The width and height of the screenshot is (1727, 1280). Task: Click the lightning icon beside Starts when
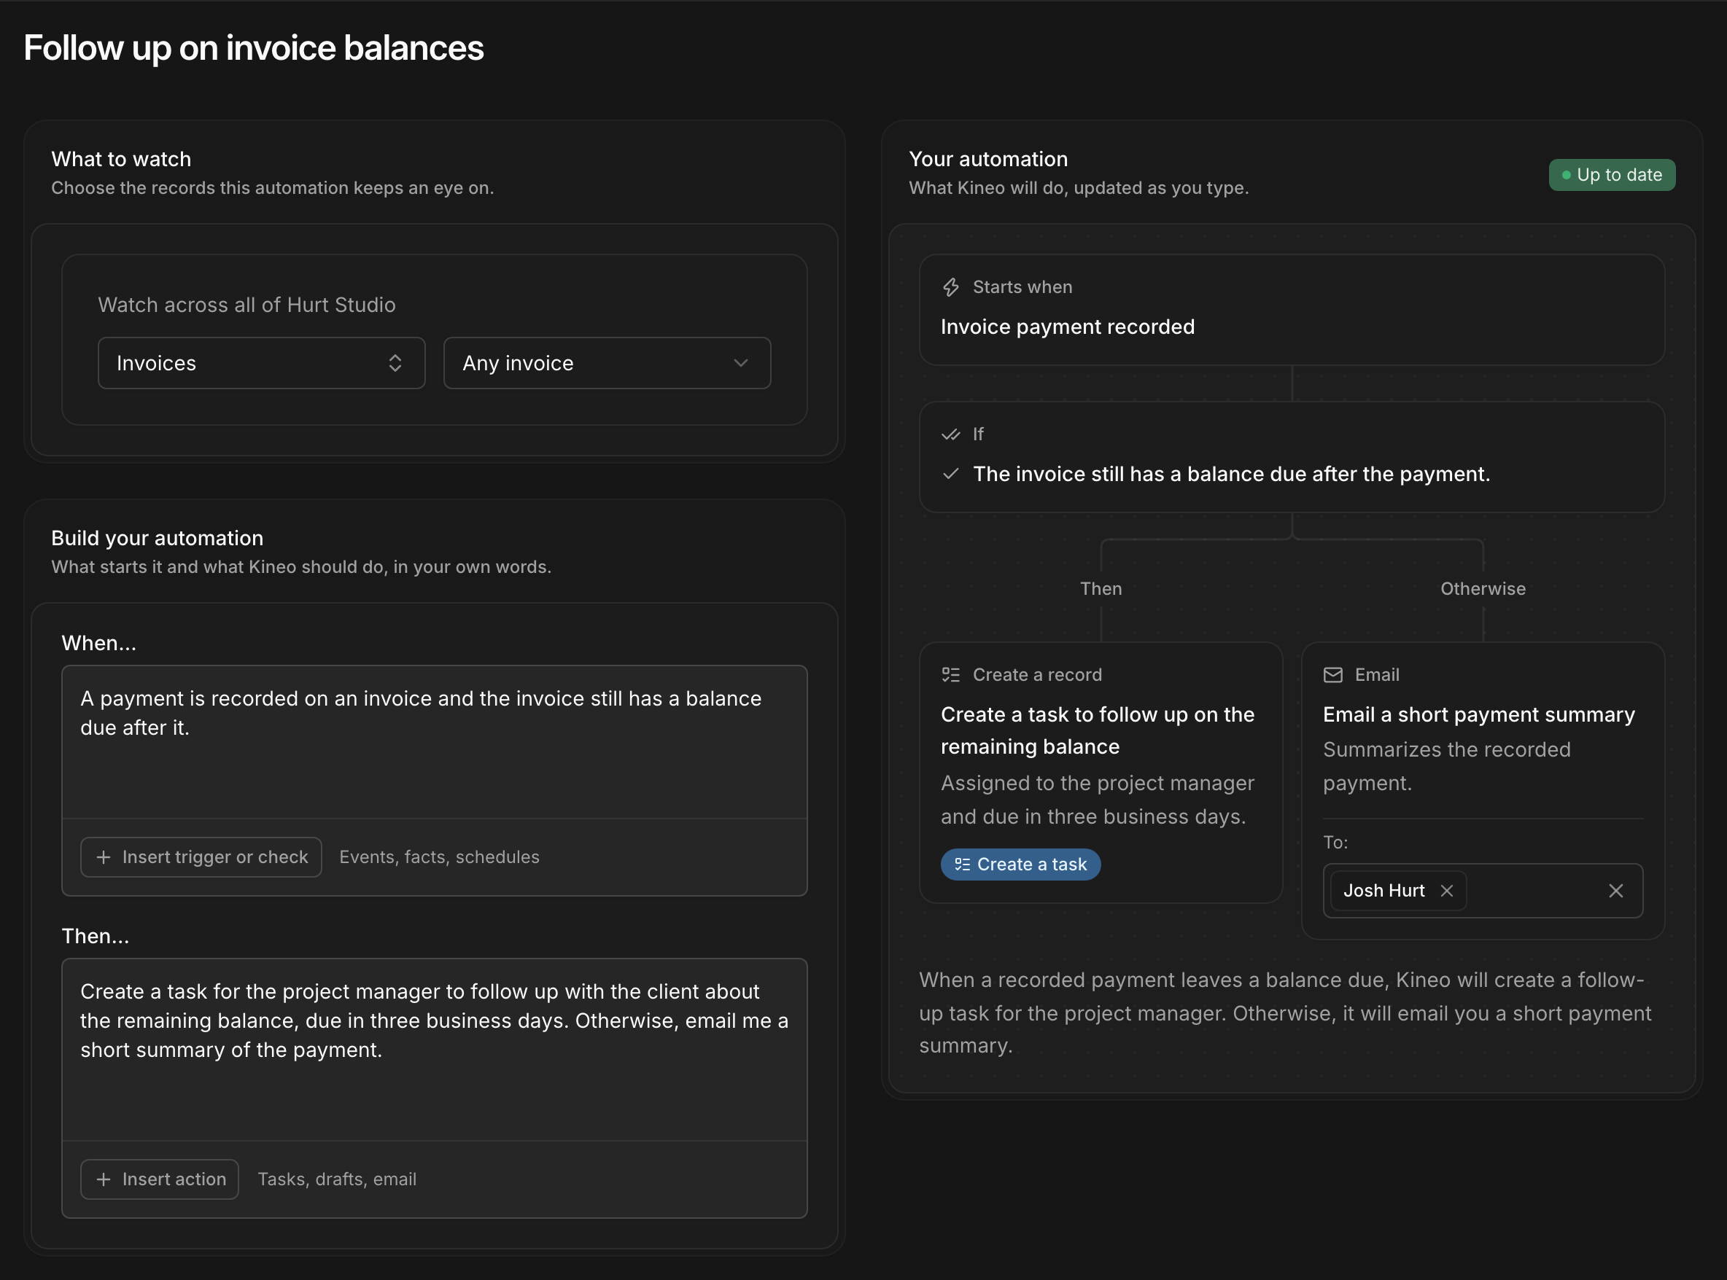pos(951,287)
